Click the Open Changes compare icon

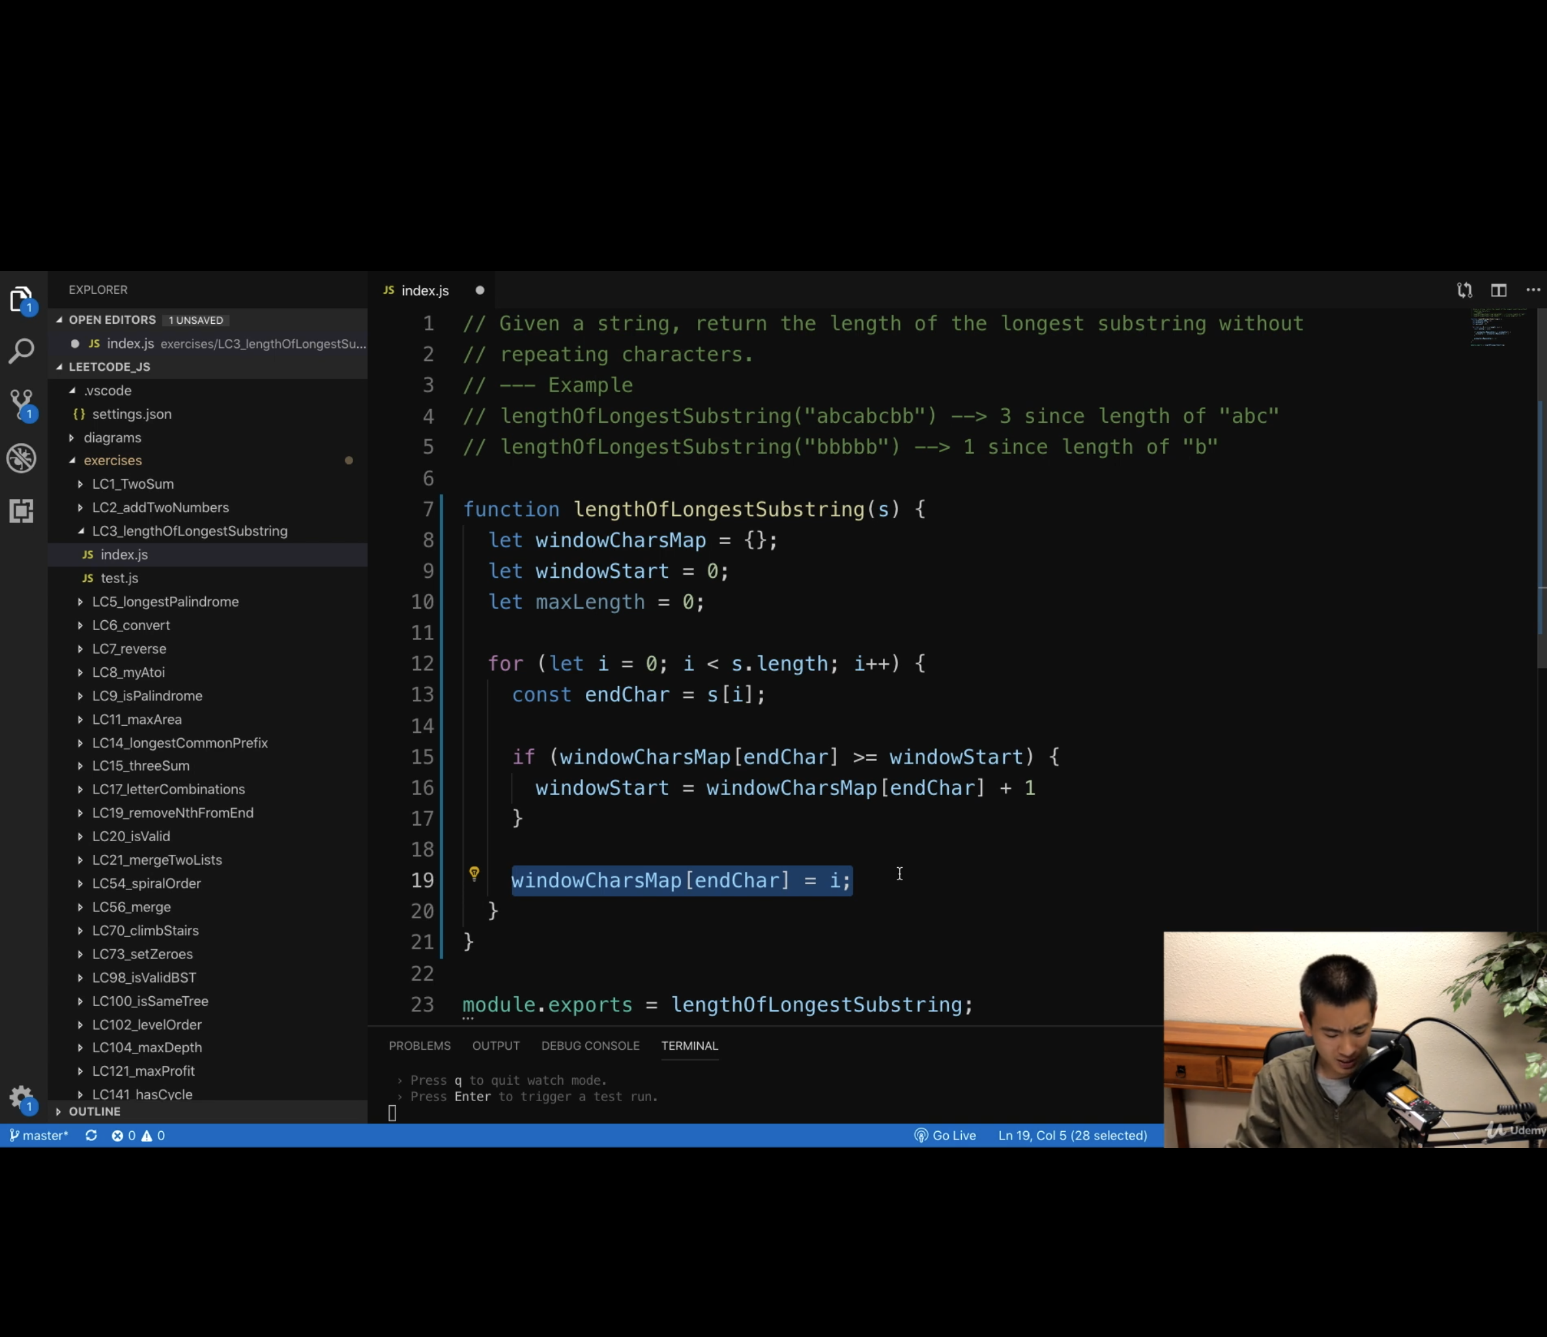click(1464, 291)
